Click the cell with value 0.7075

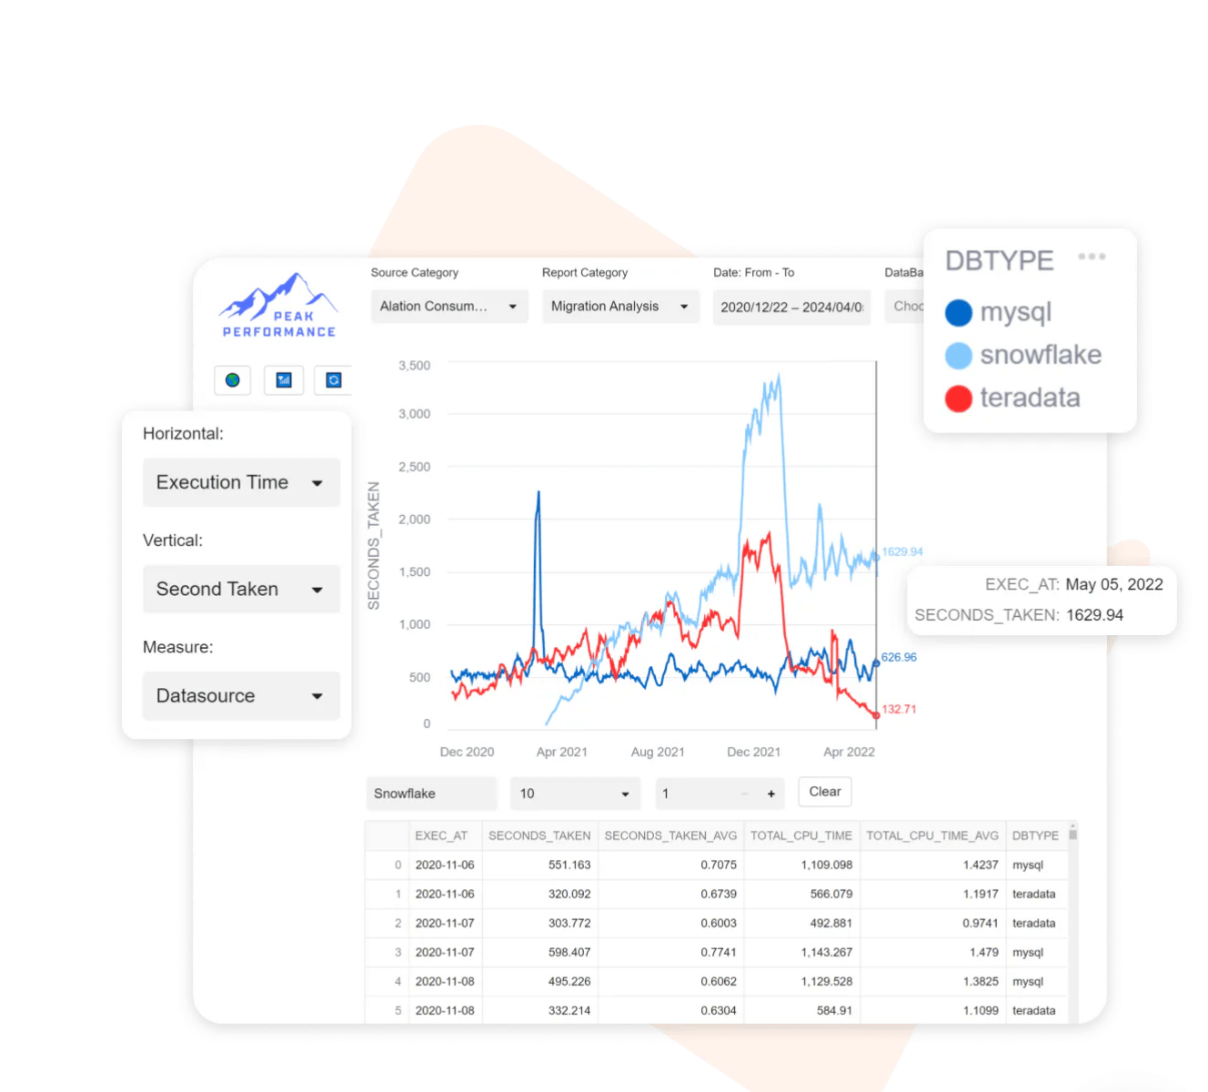670,865
